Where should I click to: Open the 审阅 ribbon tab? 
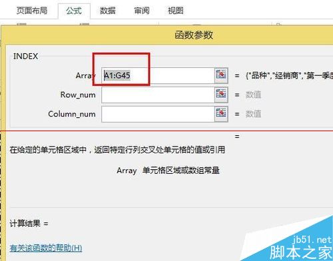coord(142,11)
